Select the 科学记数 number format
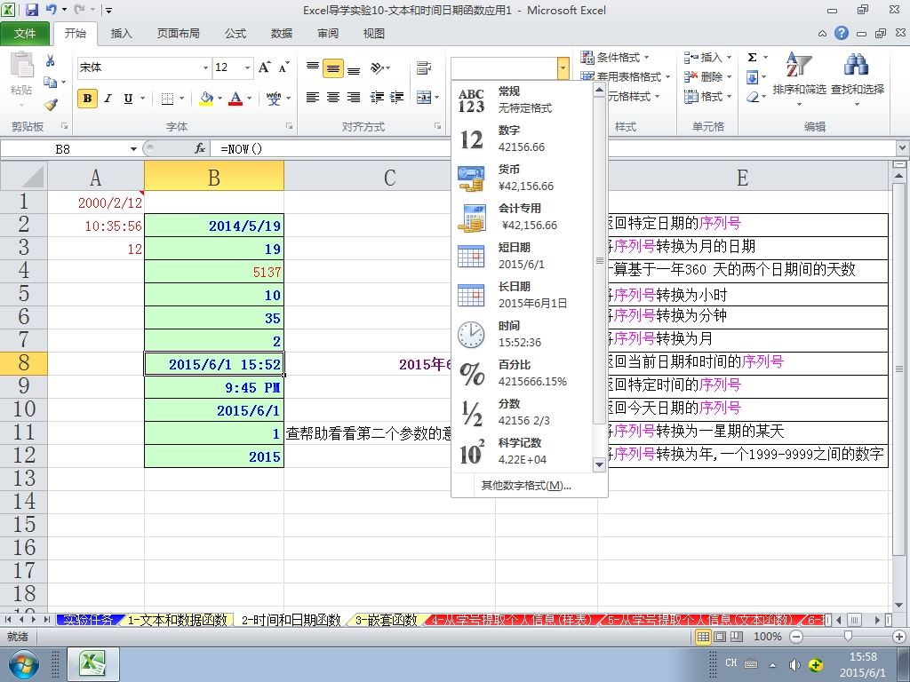Screen dimensions: 910x682 pos(523,450)
